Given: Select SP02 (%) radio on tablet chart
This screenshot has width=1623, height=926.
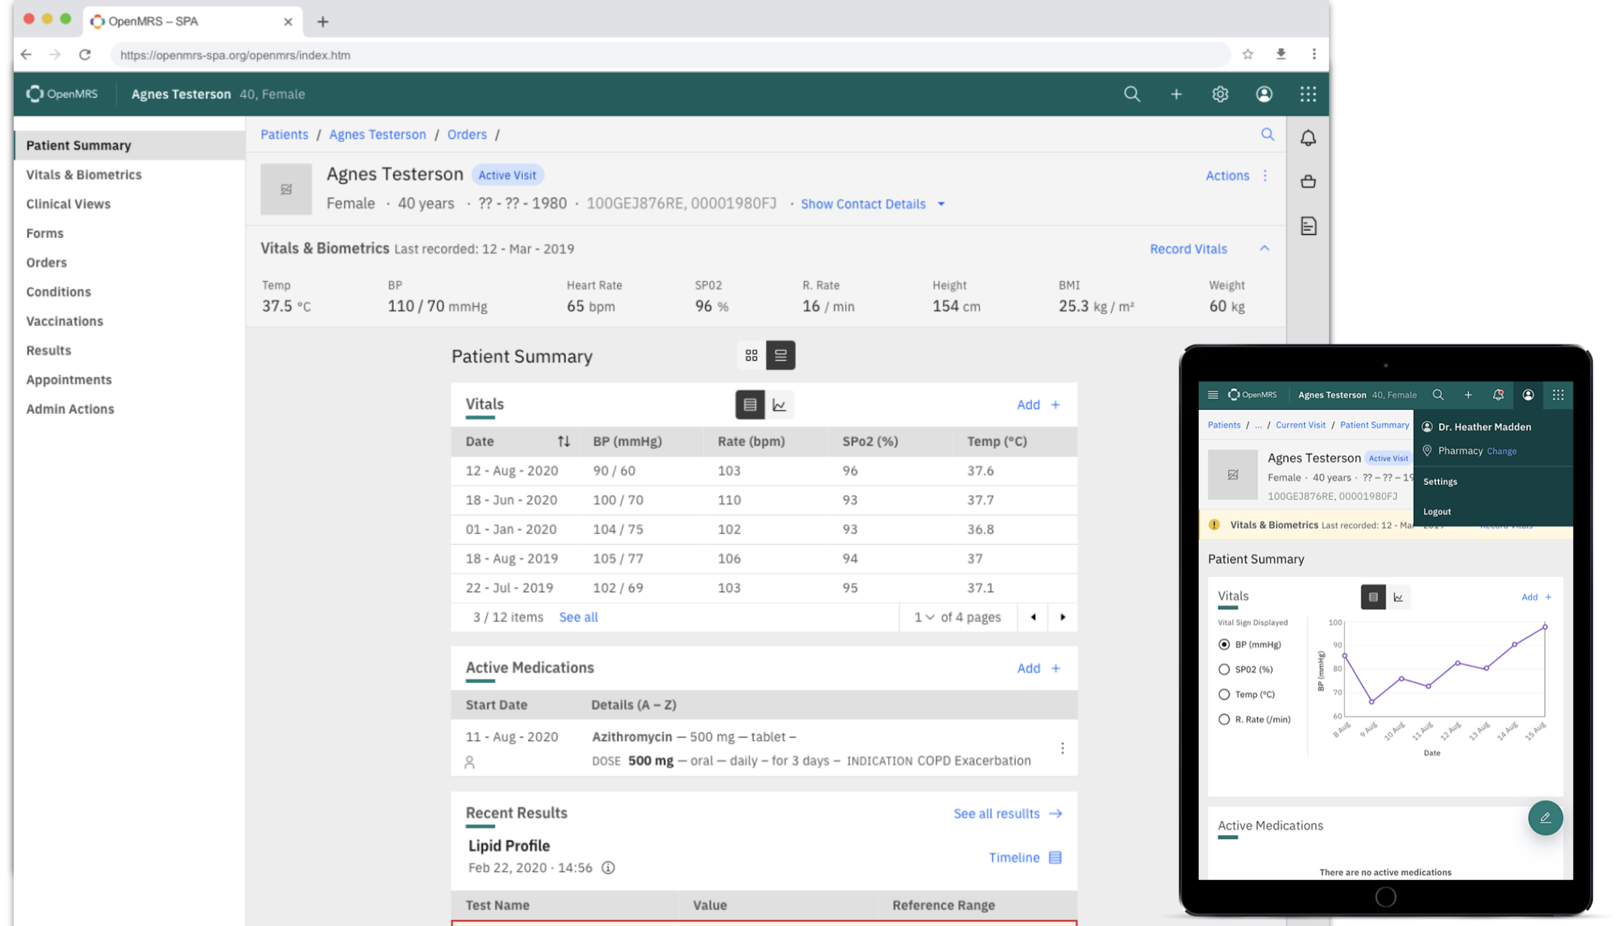Looking at the screenshot, I should point(1224,669).
